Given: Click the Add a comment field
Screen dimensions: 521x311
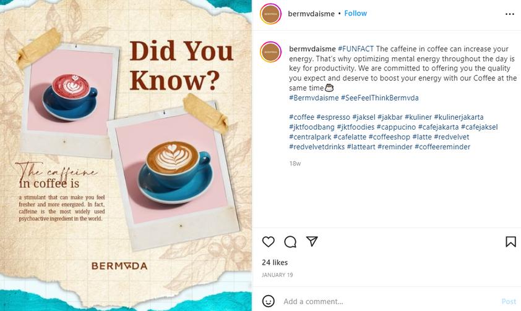Looking at the screenshot, I should coord(389,301).
